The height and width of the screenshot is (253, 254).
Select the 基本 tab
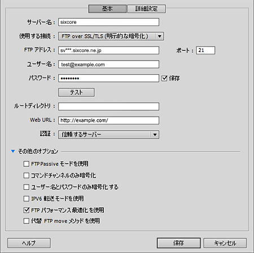coord(107,8)
